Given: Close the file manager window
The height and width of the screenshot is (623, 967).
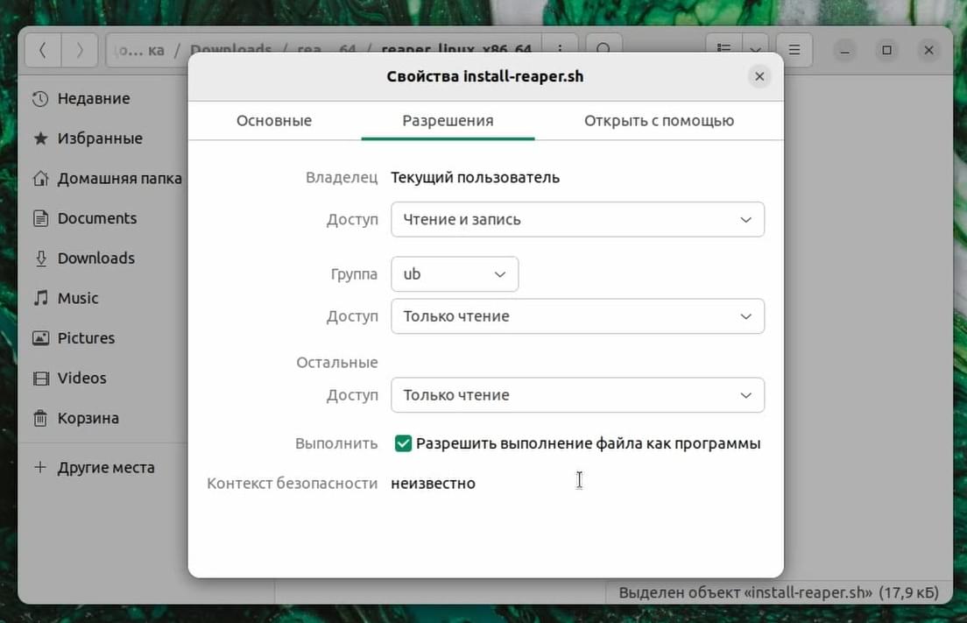Looking at the screenshot, I should tap(928, 51).
